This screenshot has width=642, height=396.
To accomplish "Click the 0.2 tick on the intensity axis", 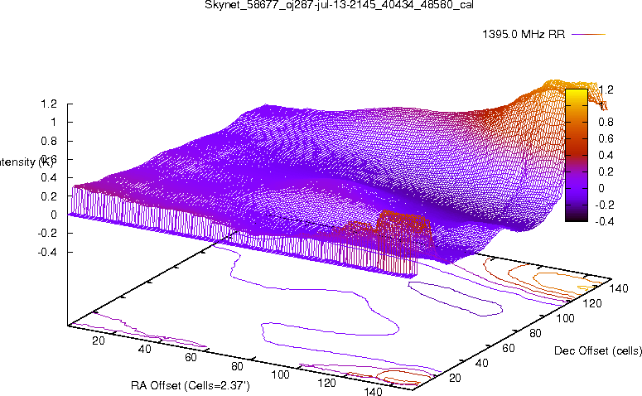I will (x=49, y=196).
